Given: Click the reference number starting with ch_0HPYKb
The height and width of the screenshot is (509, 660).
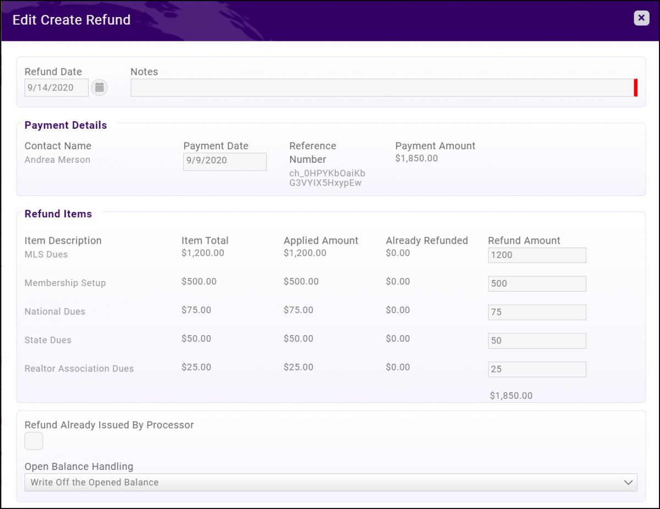Looking at the screenshot, I should [328, 177].
